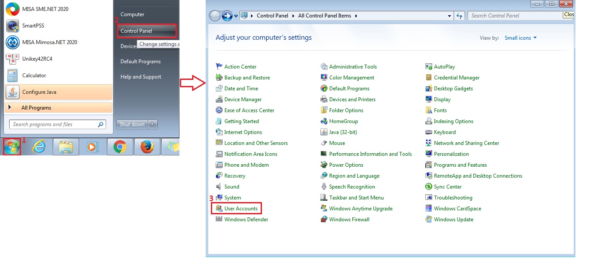Open the Sync Center icon
Viewport: 589px width, 261px height.
pos(429,187)
